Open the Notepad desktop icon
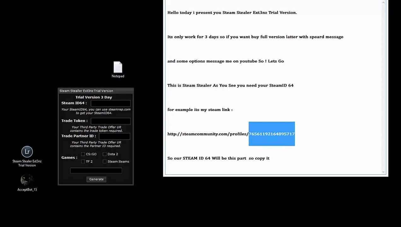Screen dimensions: 401x227 [x=118, y=69]
